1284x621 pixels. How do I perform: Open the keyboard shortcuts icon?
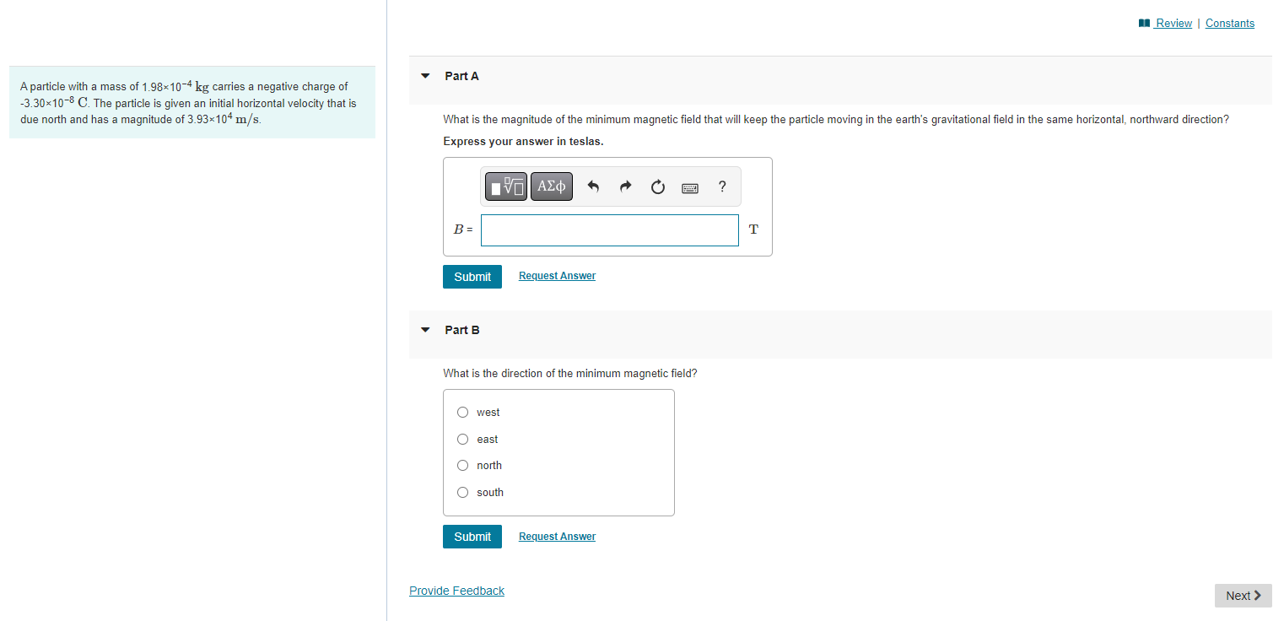click(x=690, y=188)
